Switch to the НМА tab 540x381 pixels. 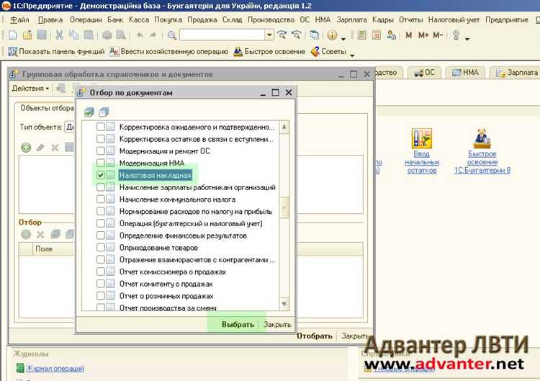pyautogui.click(x=466, y=73)
